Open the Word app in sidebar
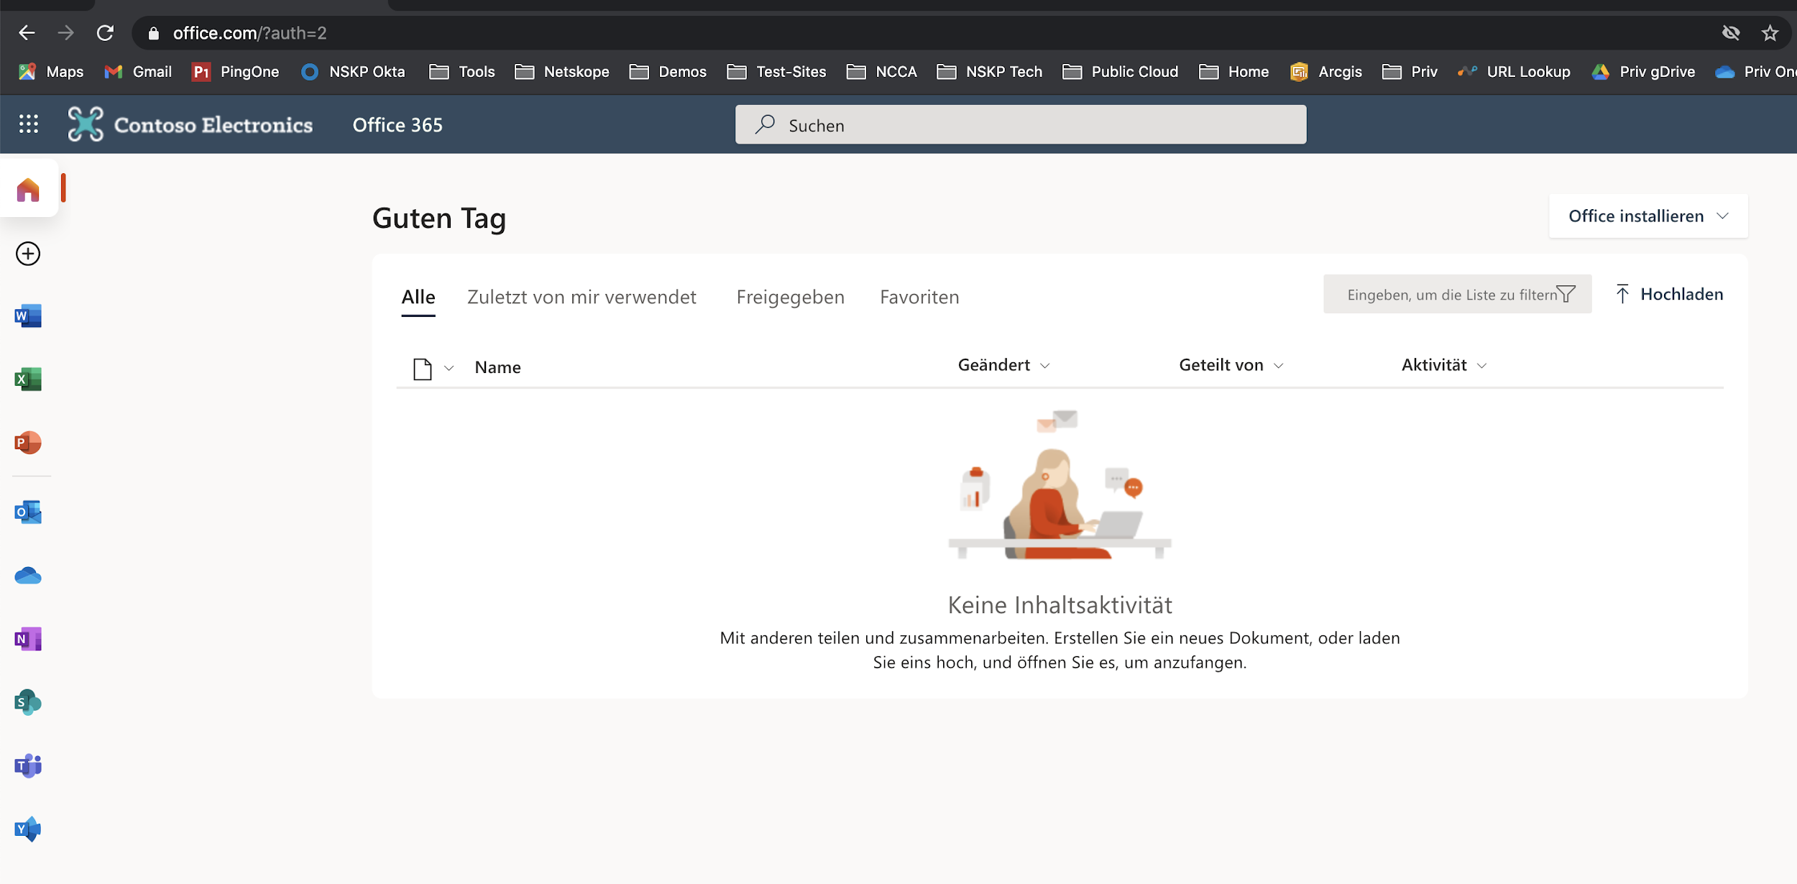 click(x=28, y=316)
